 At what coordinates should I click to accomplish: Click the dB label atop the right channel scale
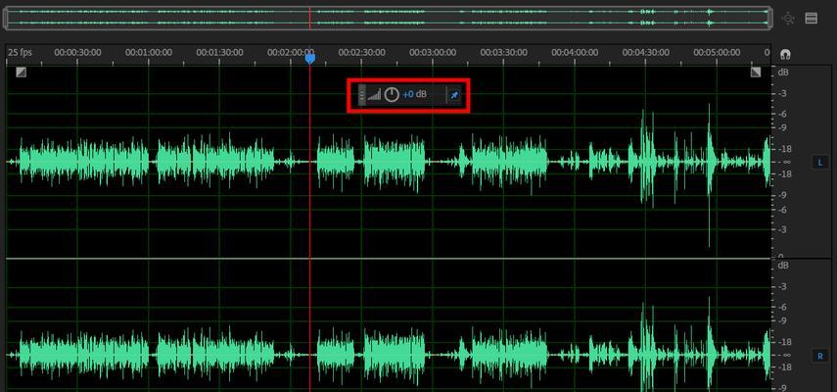[x=783, y=266]
